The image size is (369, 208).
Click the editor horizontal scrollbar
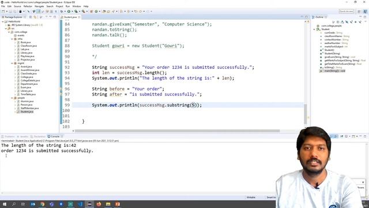[178, 131]
